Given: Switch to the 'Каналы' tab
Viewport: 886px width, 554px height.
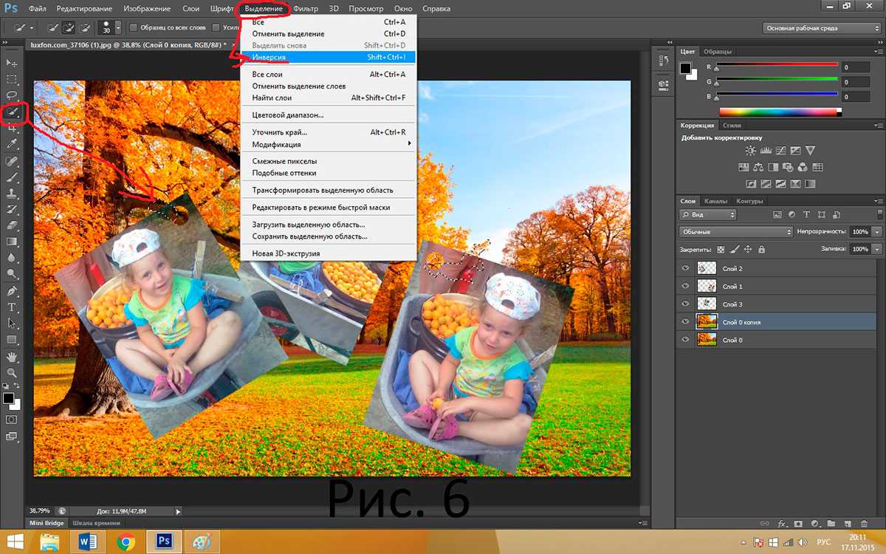Looking at the screenshot, I should [x=715, y=201].
